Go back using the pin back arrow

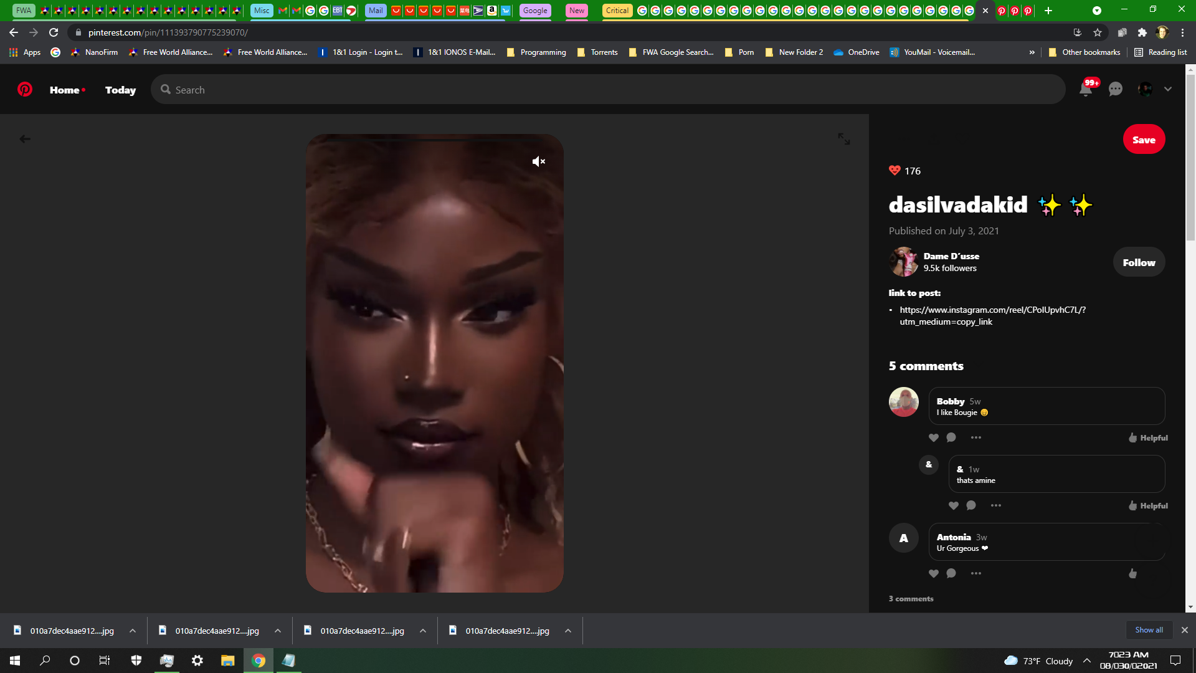point(25,139)
